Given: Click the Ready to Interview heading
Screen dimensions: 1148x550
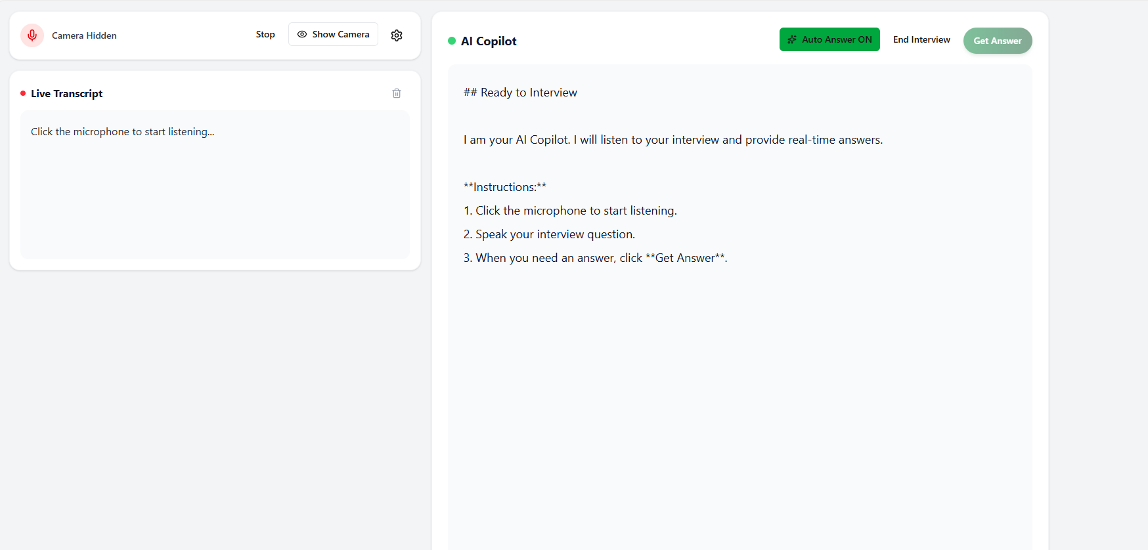Looking at the screenshot, I should pos(520,93).
